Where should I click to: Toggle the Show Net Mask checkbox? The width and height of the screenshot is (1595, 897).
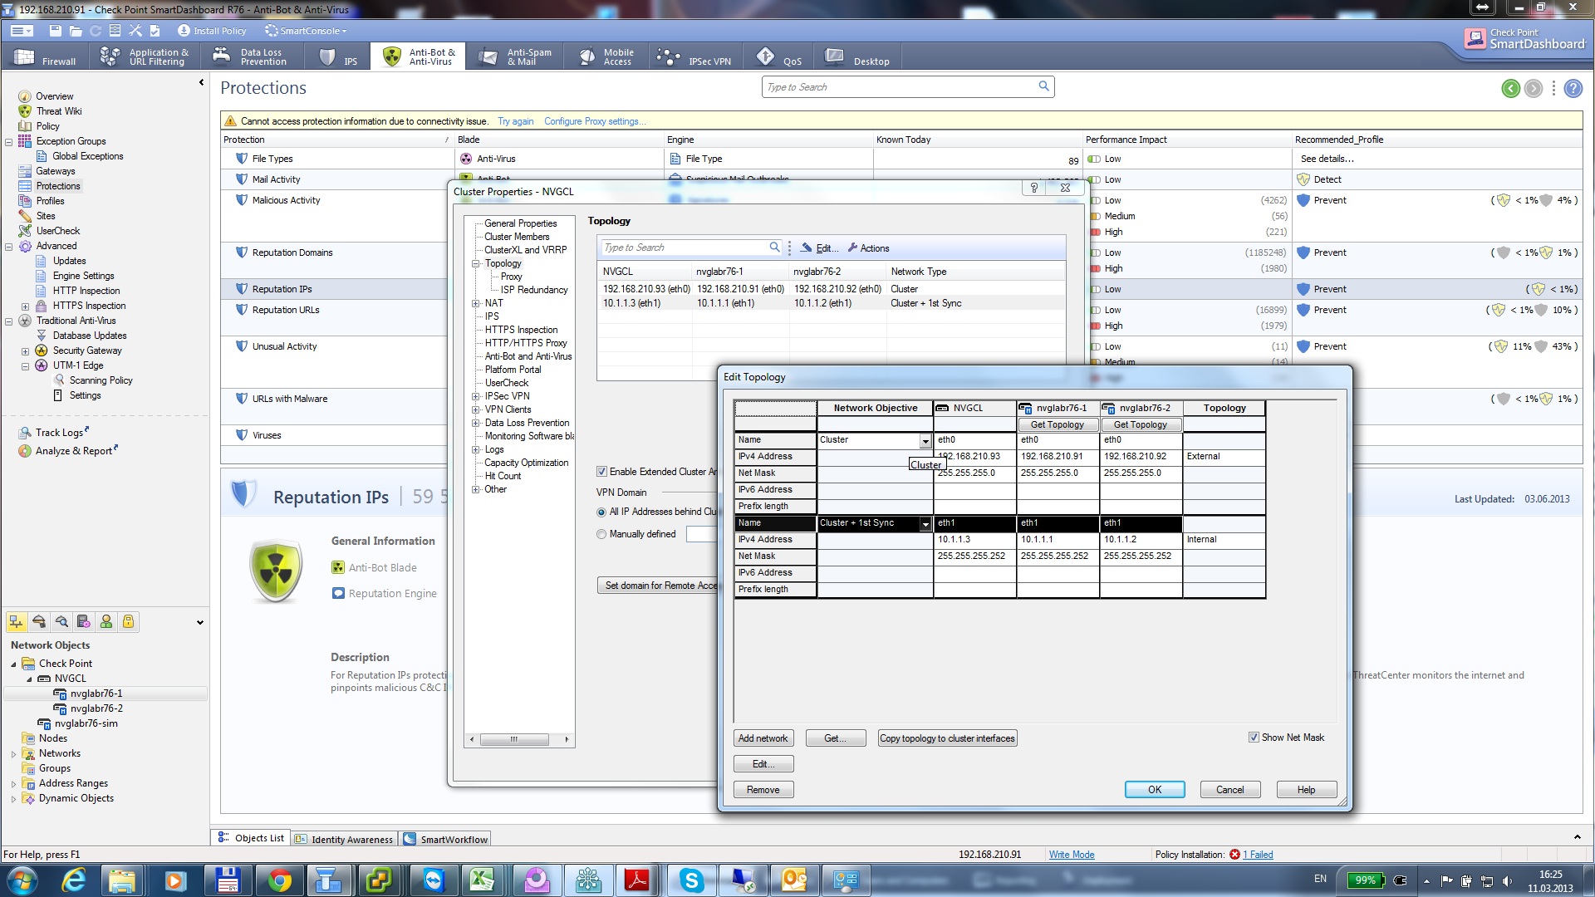pos(1254,738)
